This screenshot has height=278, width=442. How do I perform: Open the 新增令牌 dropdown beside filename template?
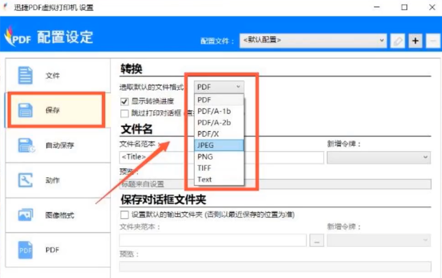378,157
